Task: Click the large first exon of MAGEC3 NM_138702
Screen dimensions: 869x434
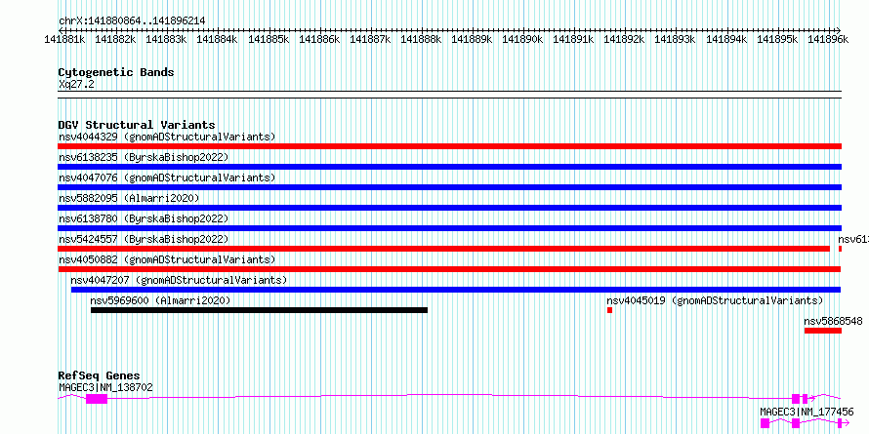Action: [97, 399]
